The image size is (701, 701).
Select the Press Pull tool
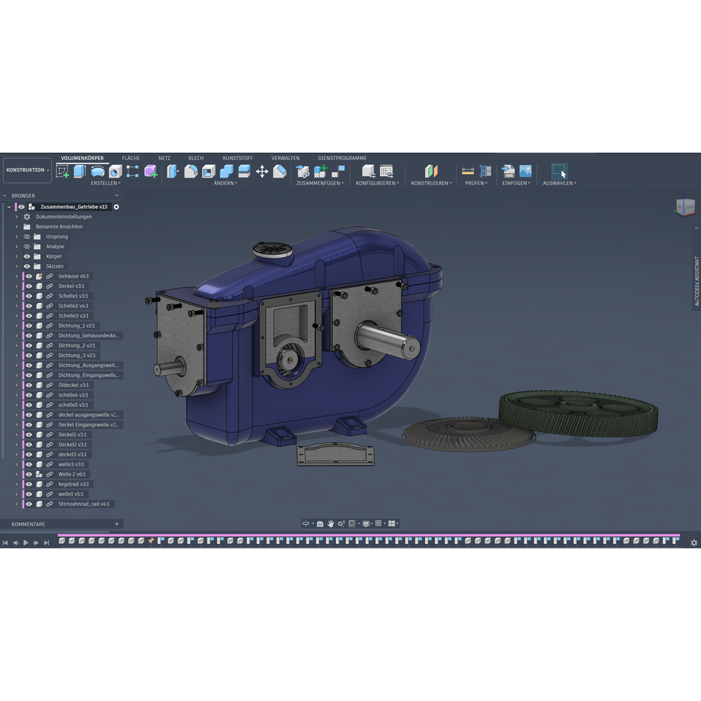point(172,171)
